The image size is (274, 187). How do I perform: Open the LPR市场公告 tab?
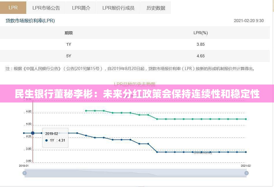(x=46, y=8)
